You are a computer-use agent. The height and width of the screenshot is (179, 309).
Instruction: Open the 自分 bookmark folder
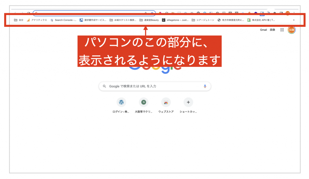pos(19,20)
